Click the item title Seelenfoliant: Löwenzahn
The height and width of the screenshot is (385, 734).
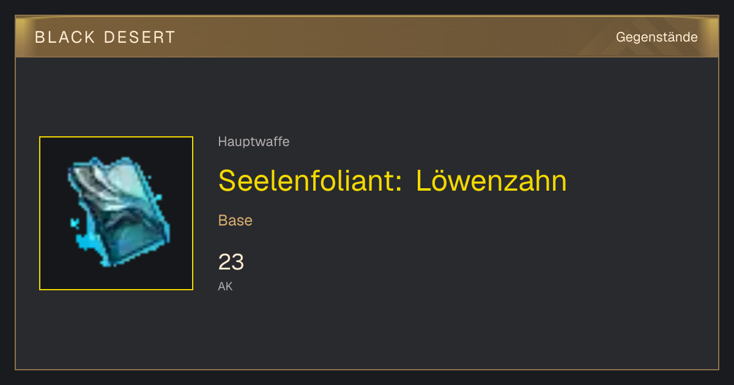pyautogui.click(x=393, y=180)
